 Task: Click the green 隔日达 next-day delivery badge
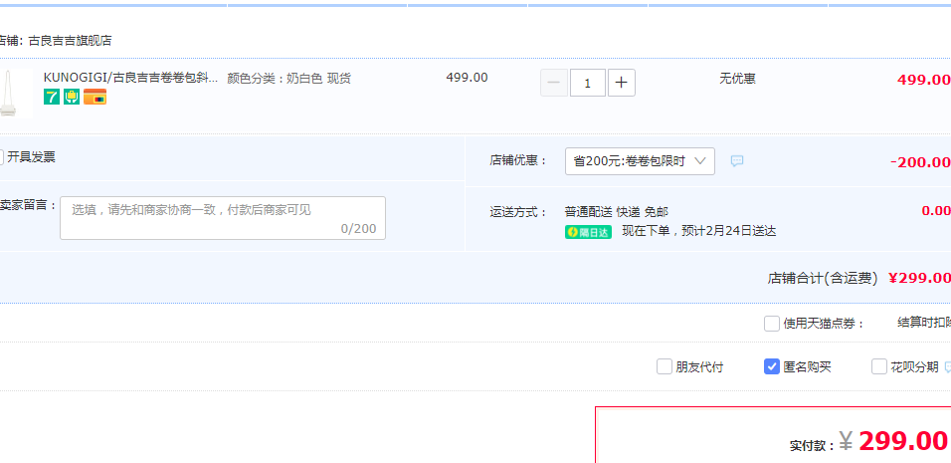[588, 232]
